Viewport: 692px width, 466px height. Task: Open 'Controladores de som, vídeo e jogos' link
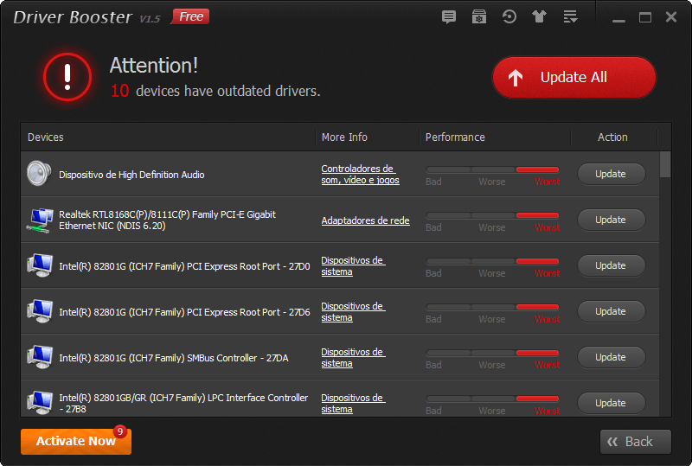pyautogui.click(x=360, y=175)
